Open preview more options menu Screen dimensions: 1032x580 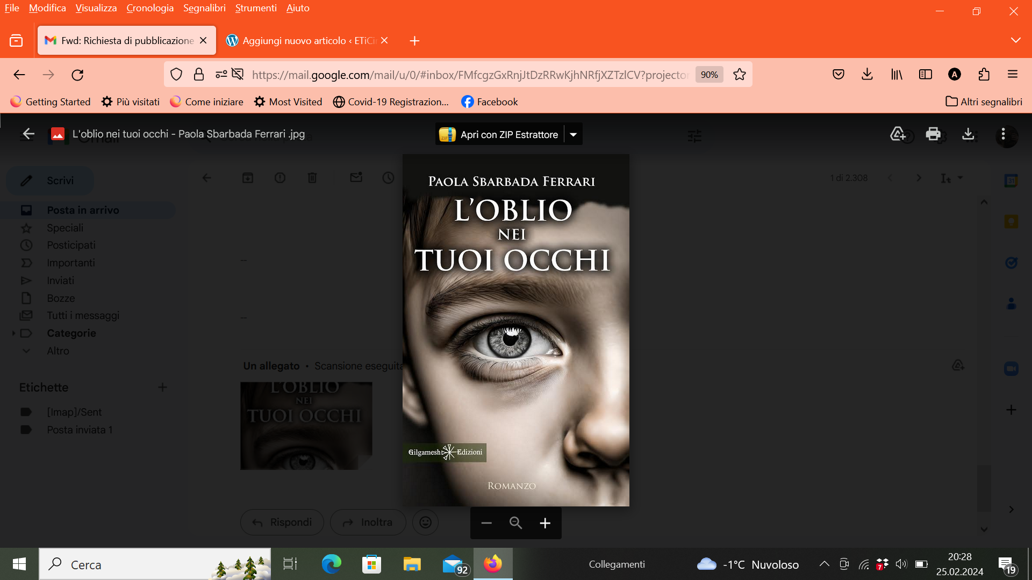click(x=1003, y=134)
